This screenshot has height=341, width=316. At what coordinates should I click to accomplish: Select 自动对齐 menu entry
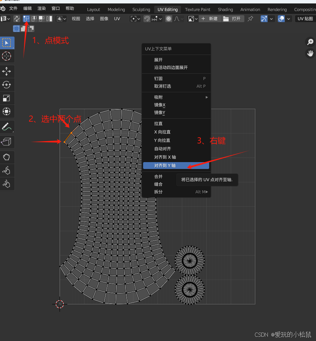click(176, 149)
